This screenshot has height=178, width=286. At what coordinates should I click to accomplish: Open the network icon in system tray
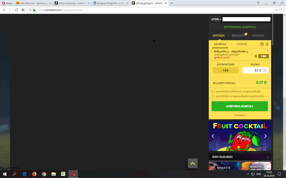pos(253,174)
